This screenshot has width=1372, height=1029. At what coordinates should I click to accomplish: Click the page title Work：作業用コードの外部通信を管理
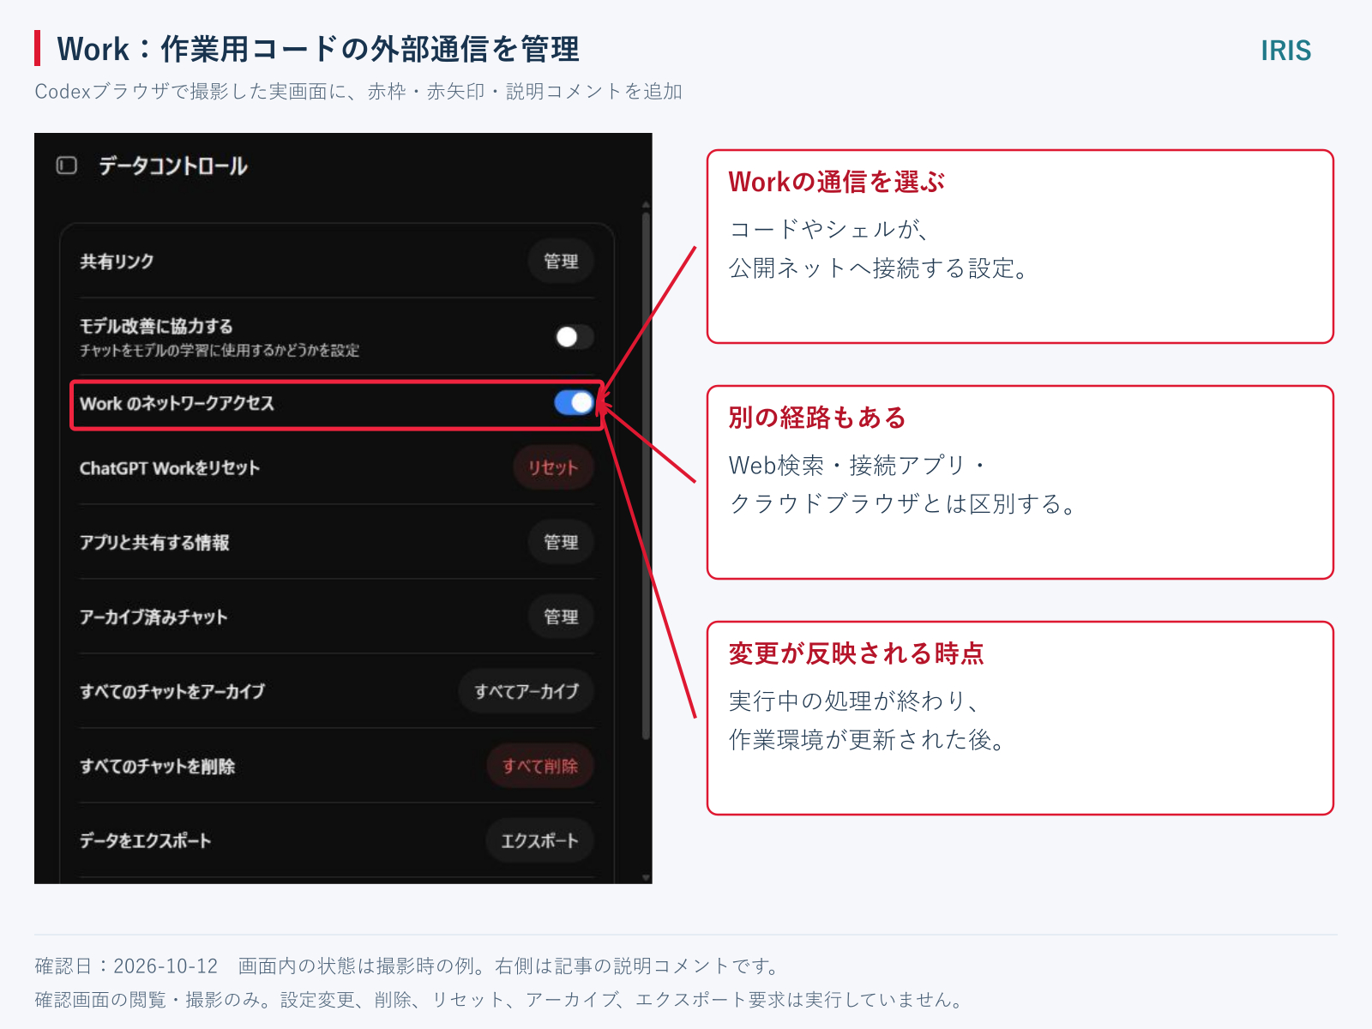coord(318,49)
